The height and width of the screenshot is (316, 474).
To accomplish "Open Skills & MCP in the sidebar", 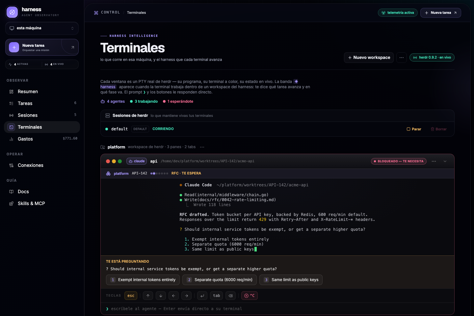I will pyautogui.click(x=42, y=203).
